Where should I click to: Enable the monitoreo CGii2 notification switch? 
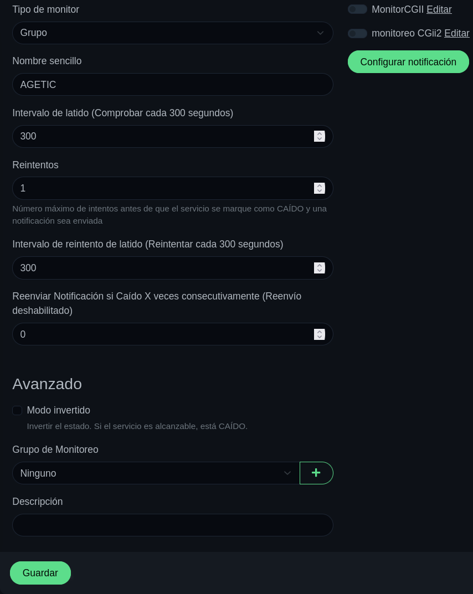tap(357, 33)
